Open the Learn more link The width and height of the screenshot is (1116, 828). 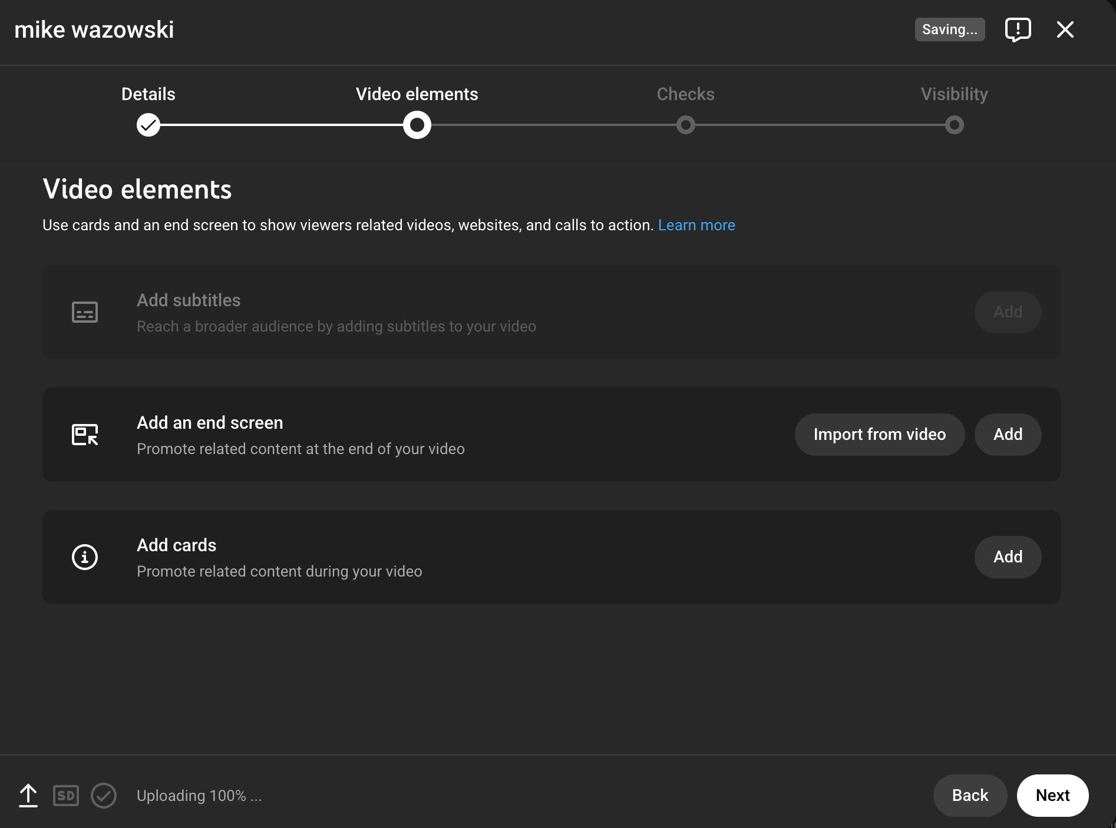pyautogui.click(x=696, y=225)
